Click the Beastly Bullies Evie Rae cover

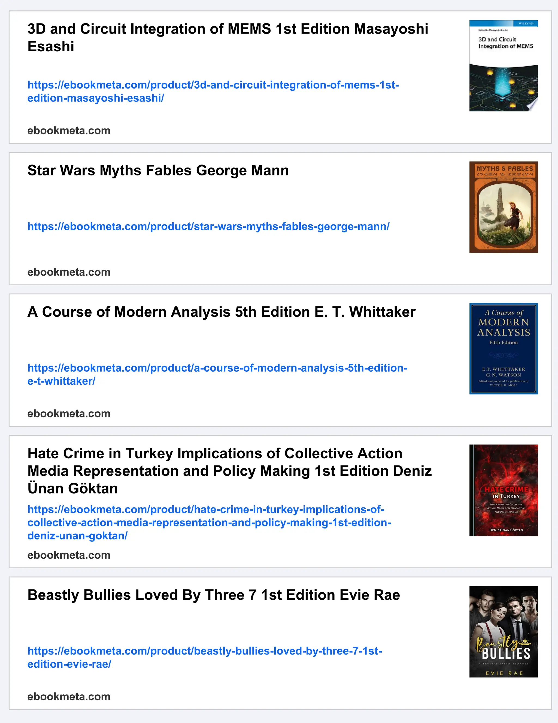click(x=504, y=632)
